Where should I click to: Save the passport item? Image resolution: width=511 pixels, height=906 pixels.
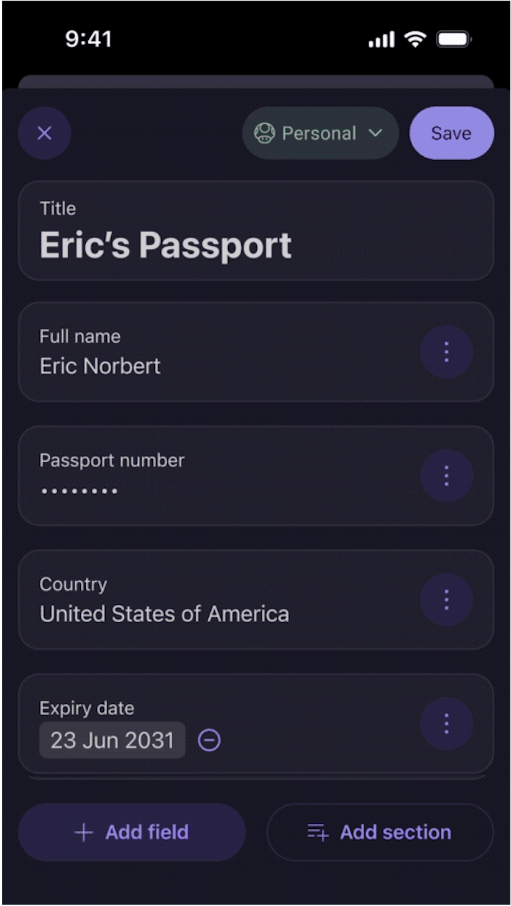[451, 133]
